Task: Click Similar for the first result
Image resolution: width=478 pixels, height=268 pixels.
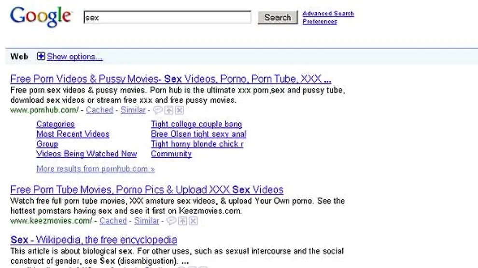Action: pyautogui.click(x=133, y=110)
